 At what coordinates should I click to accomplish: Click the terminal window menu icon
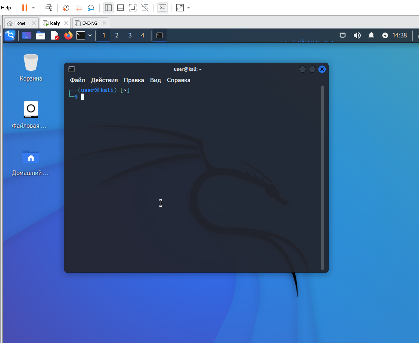pos(72,69)
